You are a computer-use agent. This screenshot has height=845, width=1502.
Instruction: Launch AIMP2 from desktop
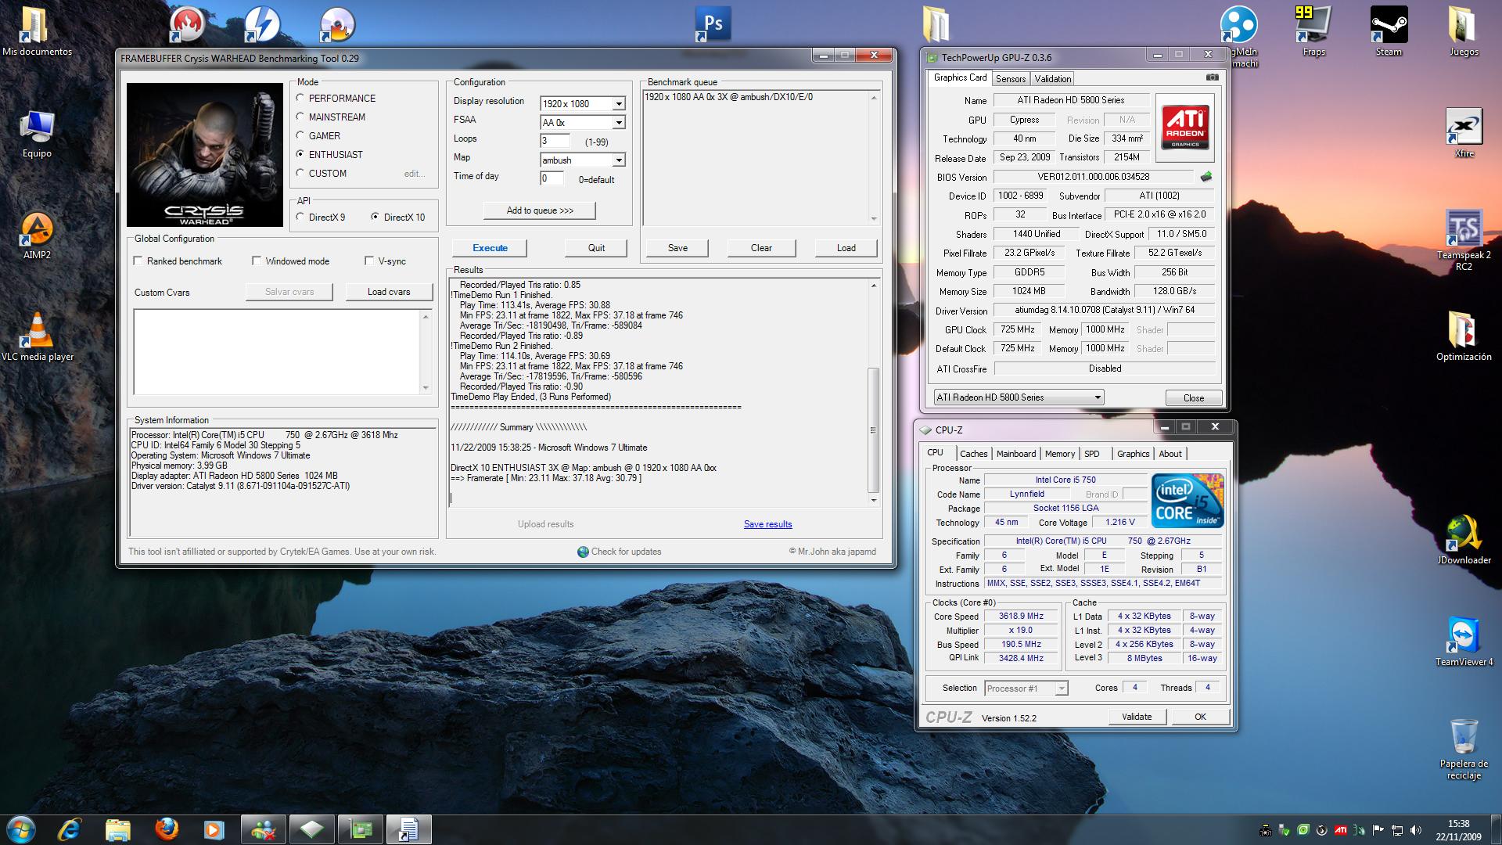pyautogui.click(x=37, y=236)
